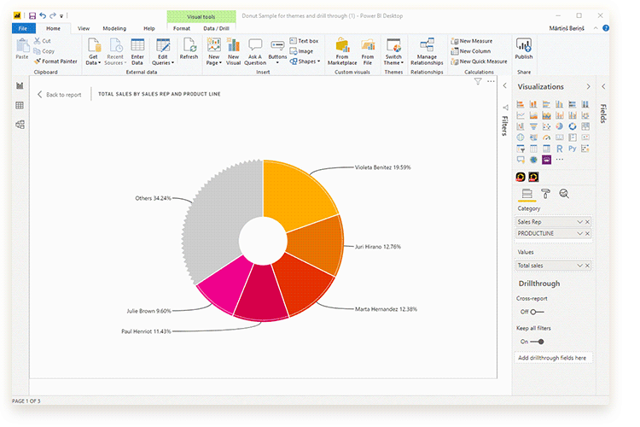Open the Format visual tools tab

point(182,28)
